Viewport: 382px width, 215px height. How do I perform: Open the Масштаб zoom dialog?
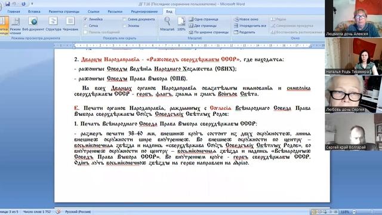167,24
